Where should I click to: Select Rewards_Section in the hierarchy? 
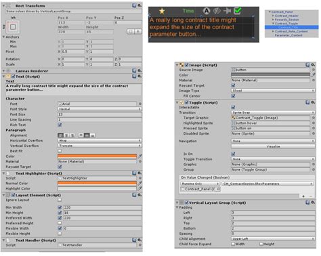coord(286,20)
